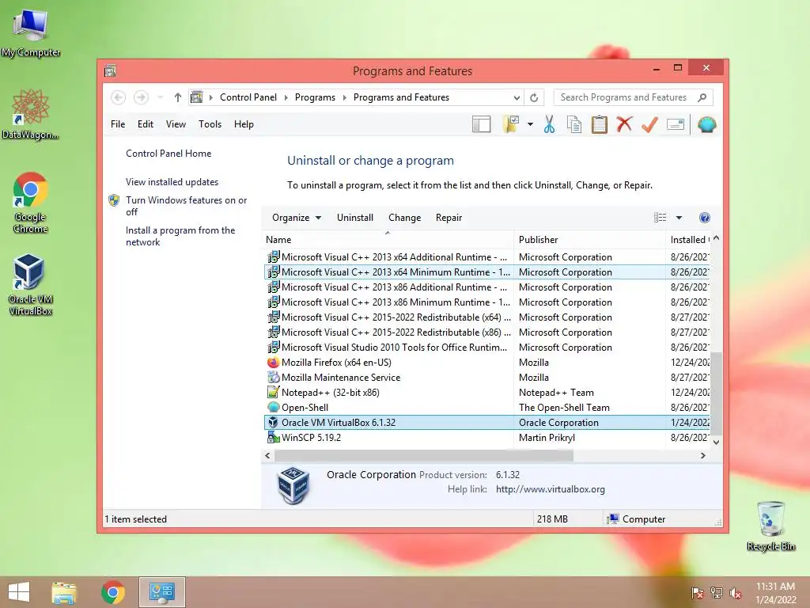The height and width of the screenshot is (608, 810).
Task: Select the Open-Shell program row
Action: tap(486, 408)
